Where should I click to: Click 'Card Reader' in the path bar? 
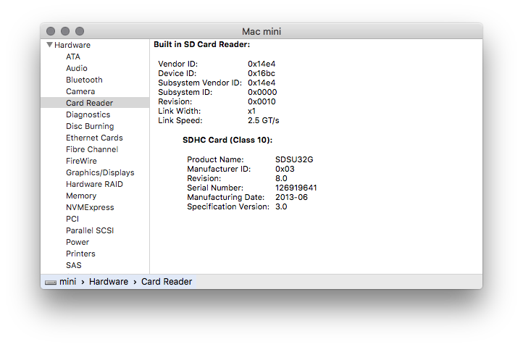pos(167,282)
